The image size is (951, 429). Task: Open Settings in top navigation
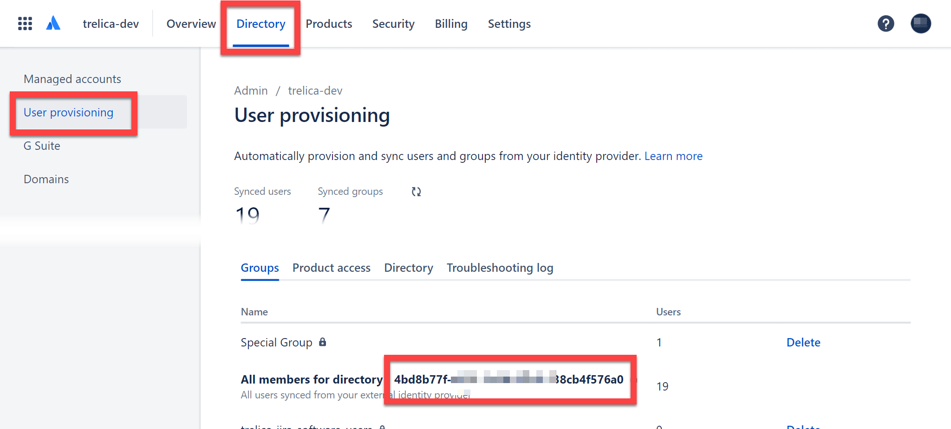click(x=509, y=24)
